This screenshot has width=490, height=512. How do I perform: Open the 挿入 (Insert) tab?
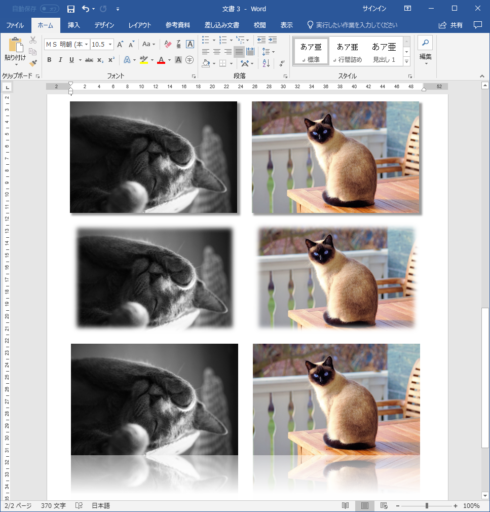74,25
